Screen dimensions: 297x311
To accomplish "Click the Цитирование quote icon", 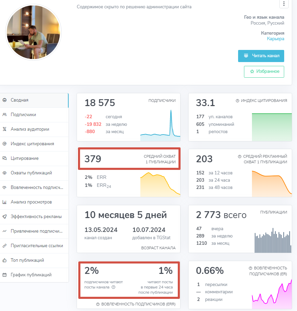I will point(5,158).
